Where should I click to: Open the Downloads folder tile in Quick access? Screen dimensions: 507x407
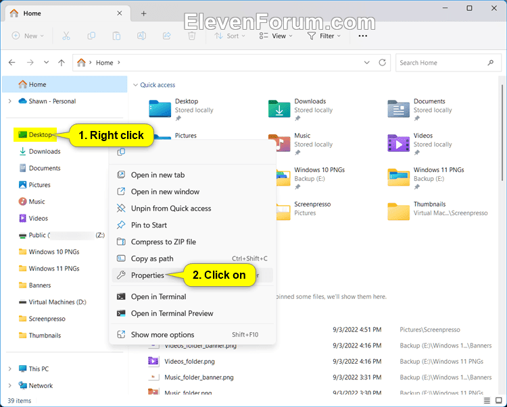click(301, 109)
